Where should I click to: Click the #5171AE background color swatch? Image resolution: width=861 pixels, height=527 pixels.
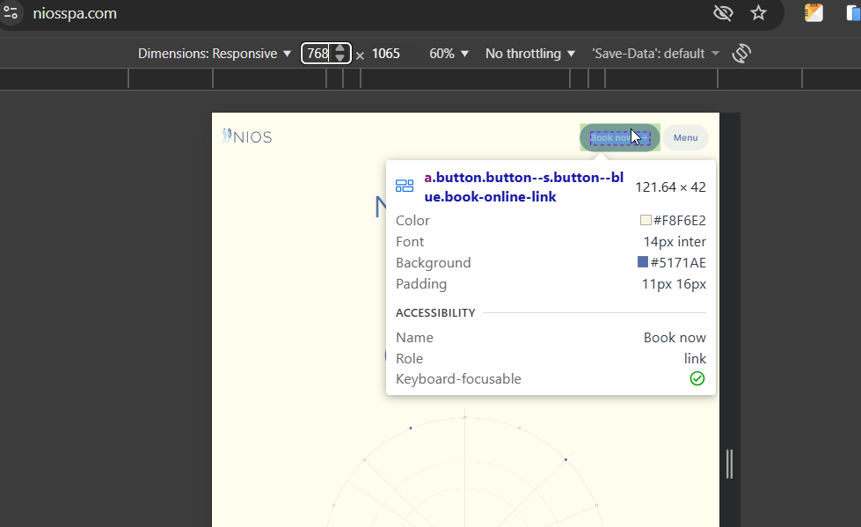643,261
